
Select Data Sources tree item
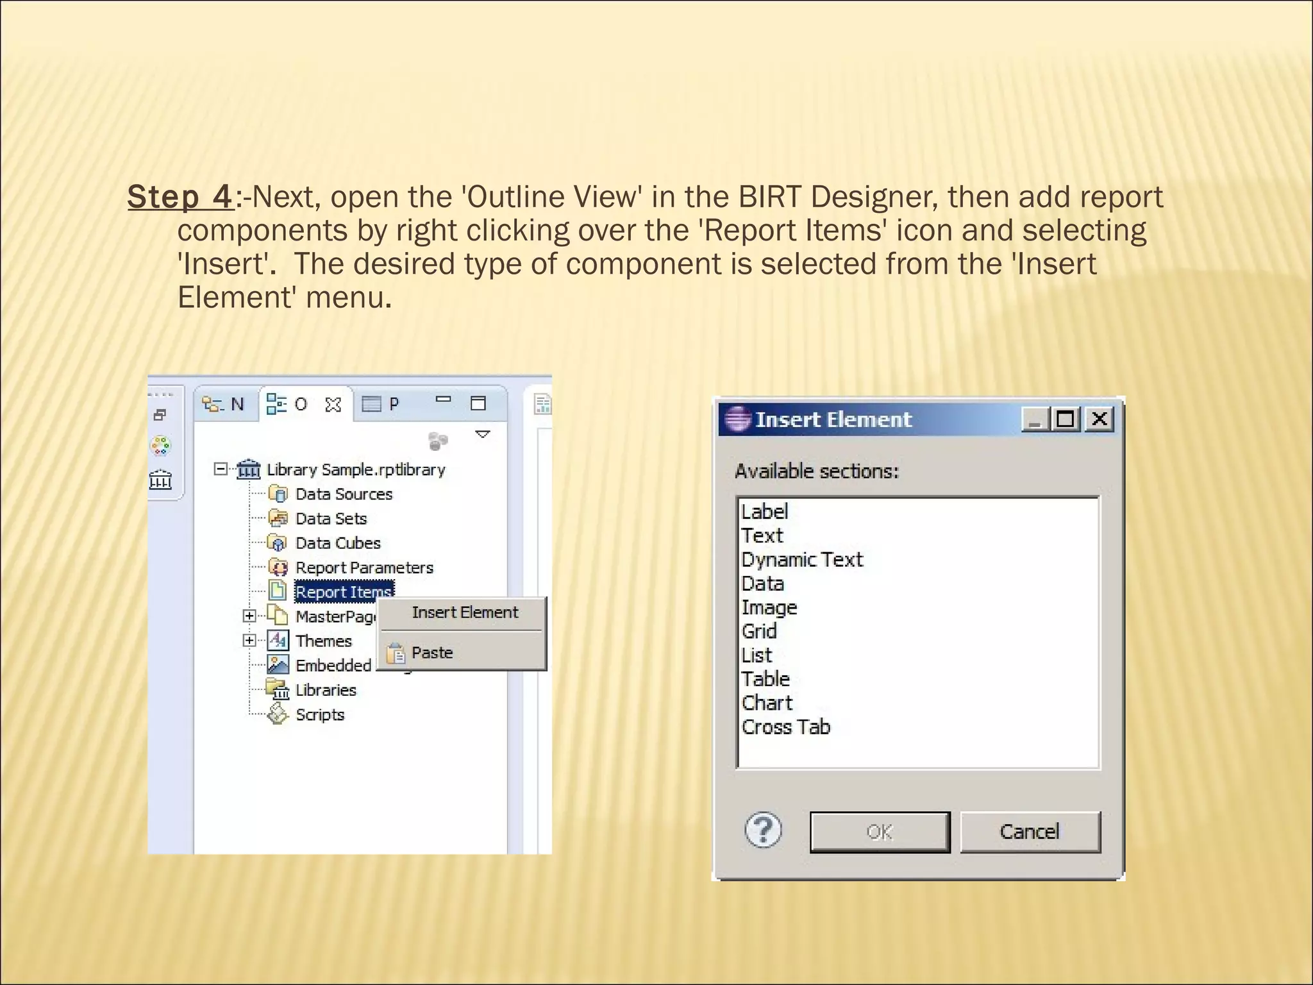tap(344, 494)
